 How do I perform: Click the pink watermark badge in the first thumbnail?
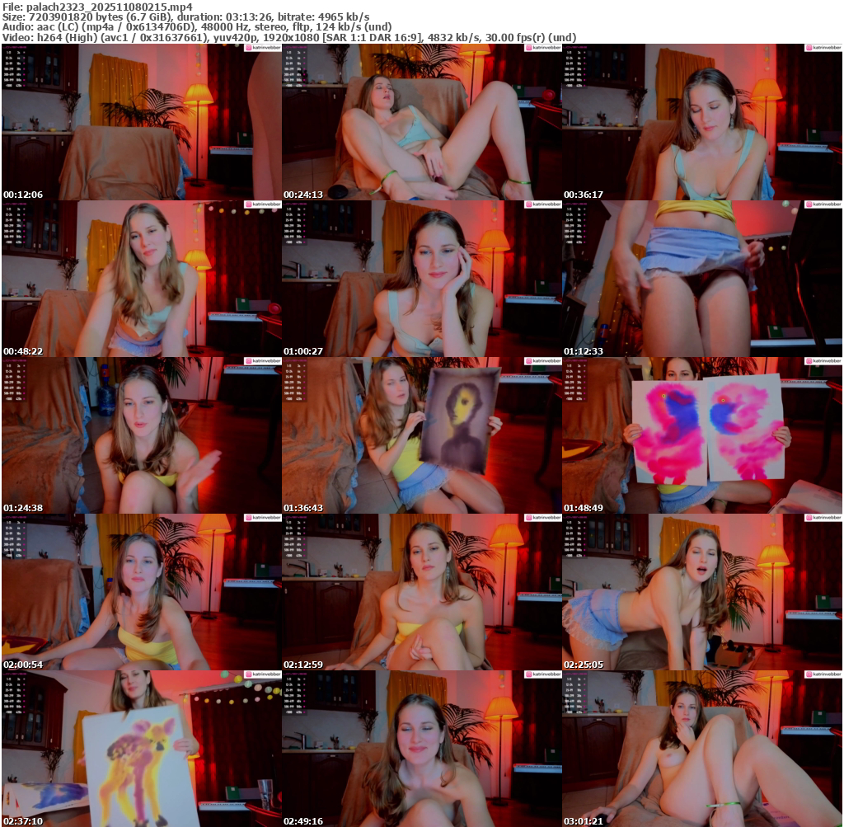262,48
